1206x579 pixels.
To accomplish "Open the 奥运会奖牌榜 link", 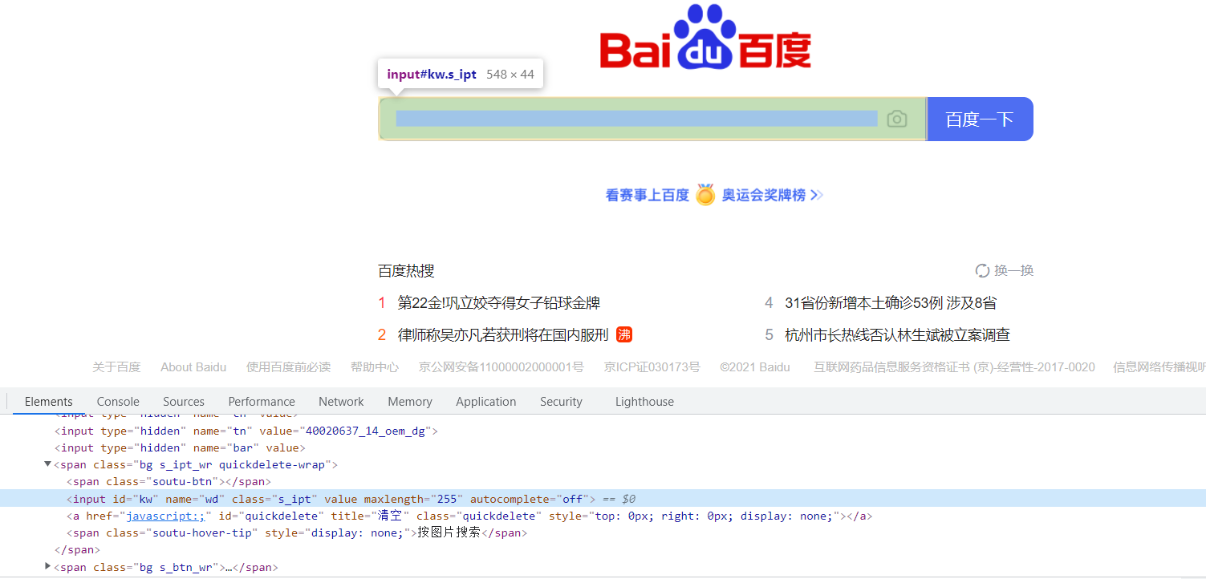I will 764,195.
